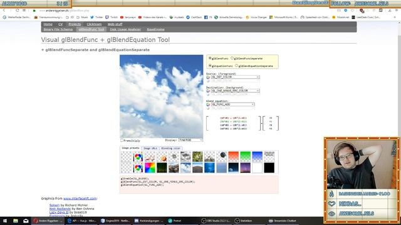Viewport: 401px width, 225px height.
Task: Go to glBlendFunc Tool submenu link
Action: pyautogui.click(x=91, y=29)
